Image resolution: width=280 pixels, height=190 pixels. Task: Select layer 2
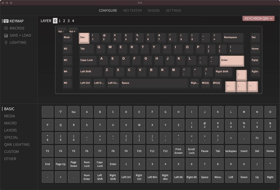click(x=64, y=21)
